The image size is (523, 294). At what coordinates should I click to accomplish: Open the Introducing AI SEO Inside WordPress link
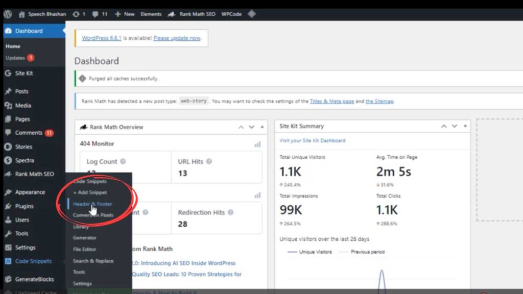click(184, 263)
